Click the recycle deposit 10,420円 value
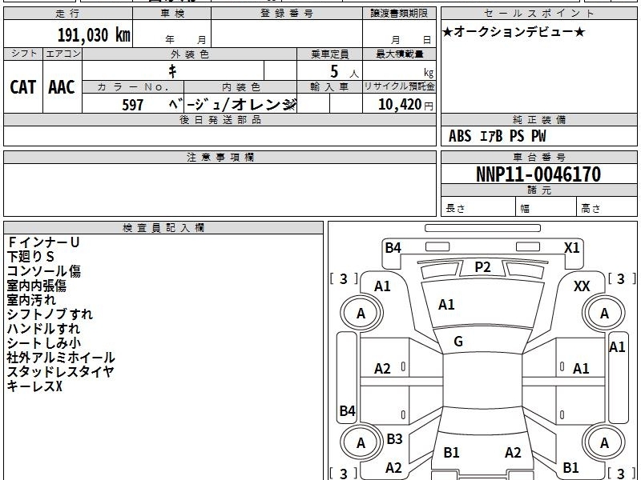 [405, 105]
